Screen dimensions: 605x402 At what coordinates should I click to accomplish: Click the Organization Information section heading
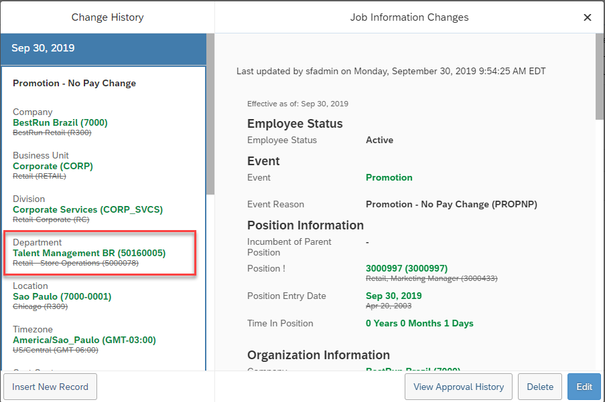(x=318, y=355)
